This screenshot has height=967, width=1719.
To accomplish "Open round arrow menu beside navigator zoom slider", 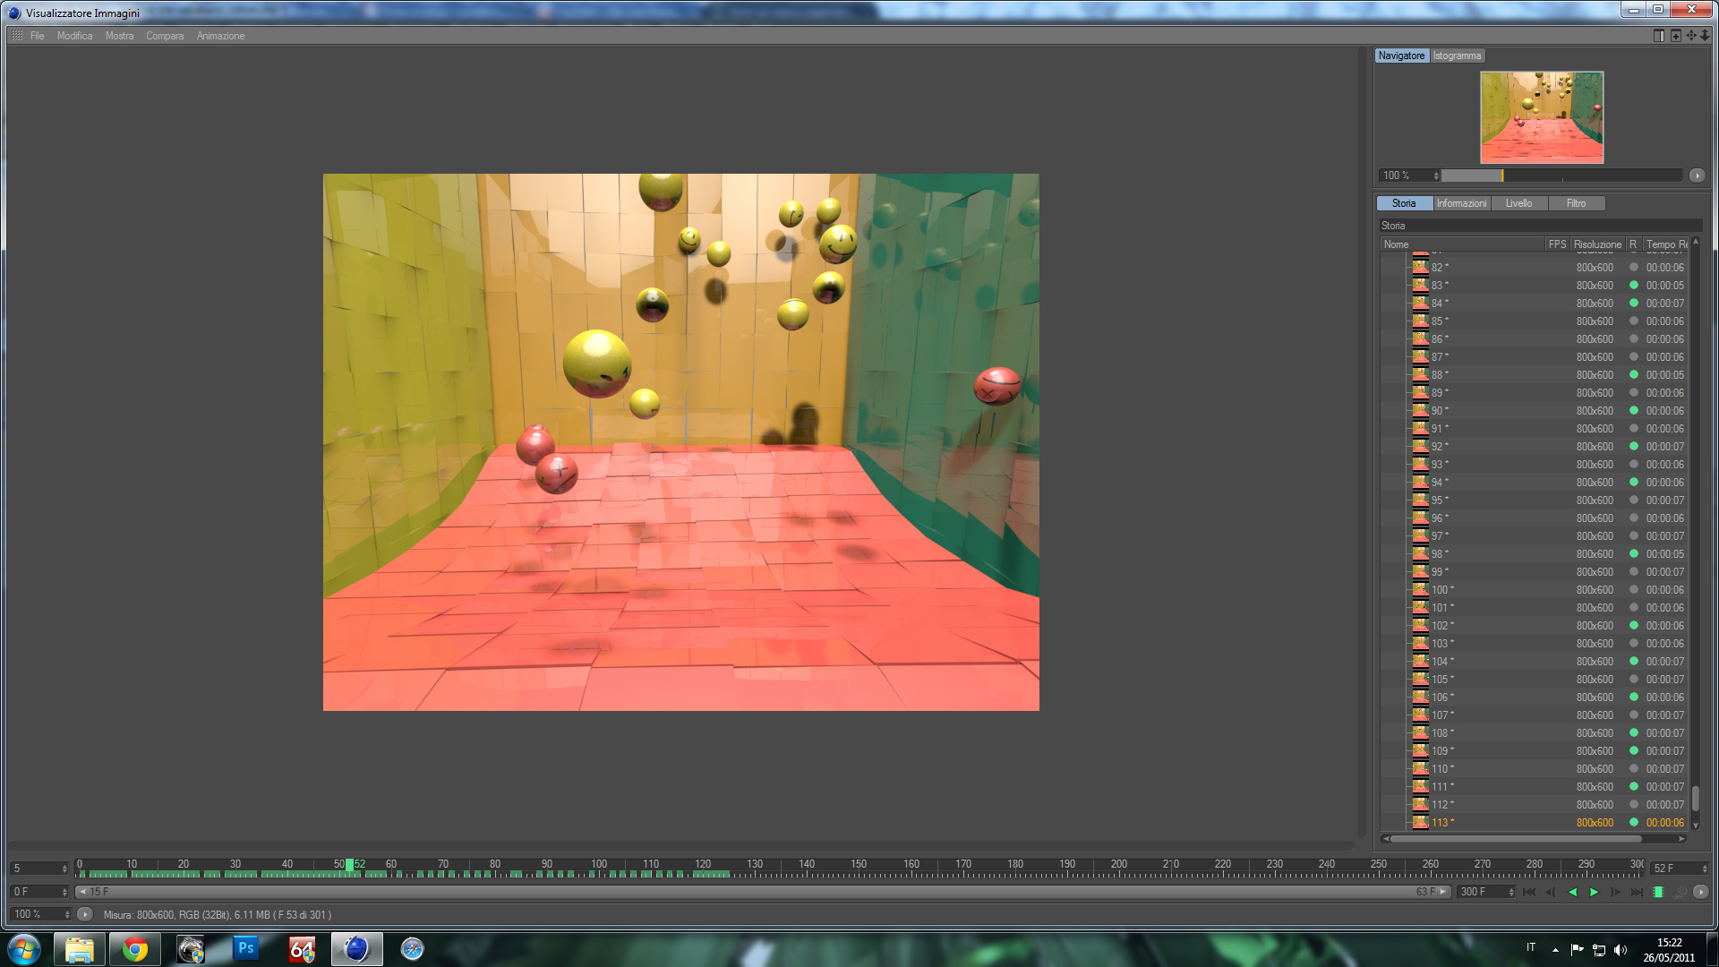I will tap(1697, 175).
